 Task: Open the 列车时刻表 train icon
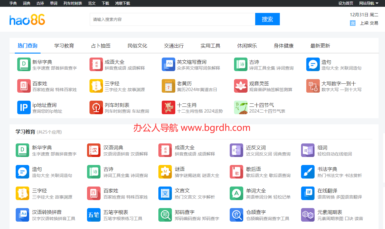coord(96,107)
